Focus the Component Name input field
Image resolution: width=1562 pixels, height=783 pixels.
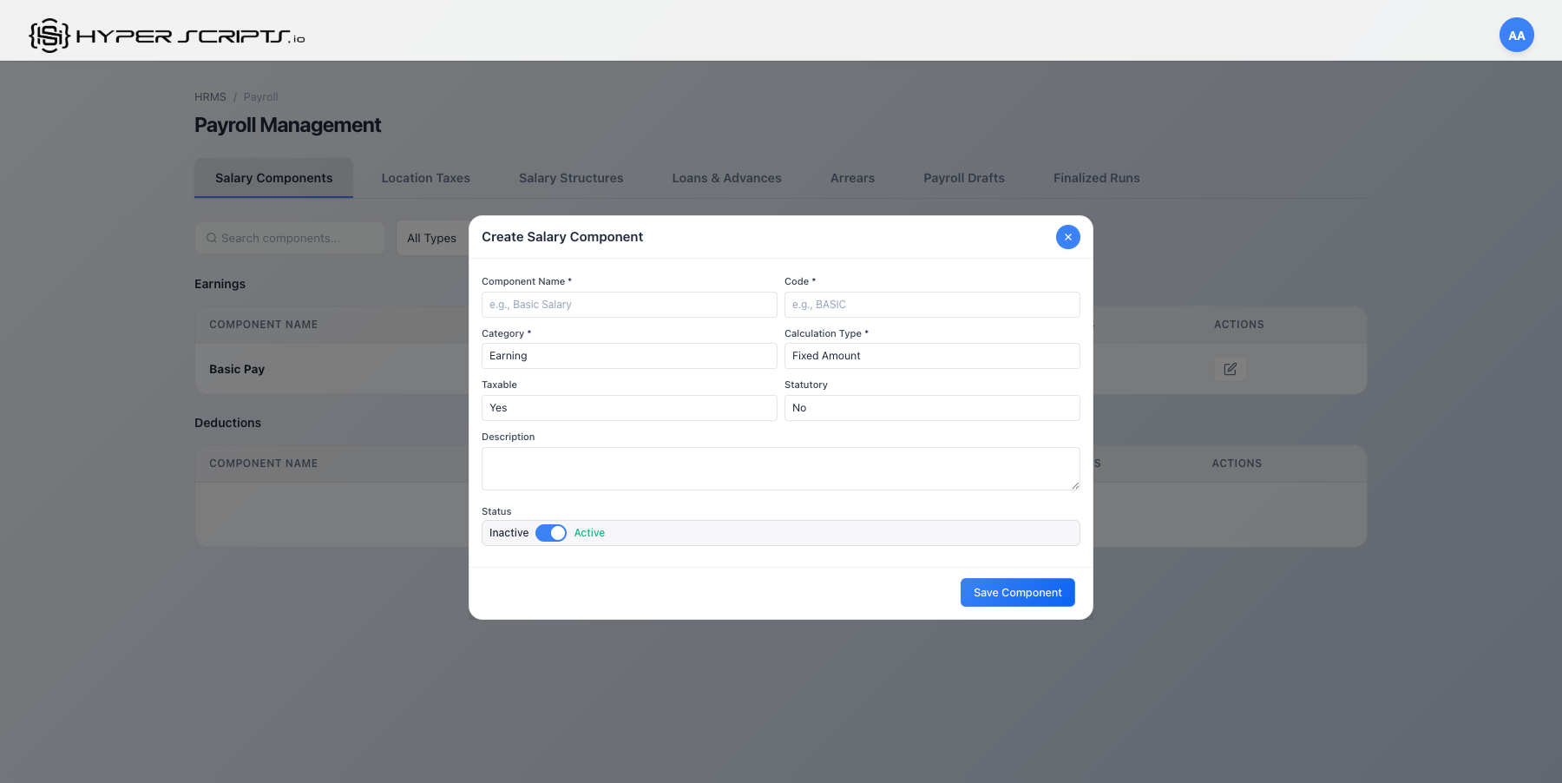[x=628, y=304]
